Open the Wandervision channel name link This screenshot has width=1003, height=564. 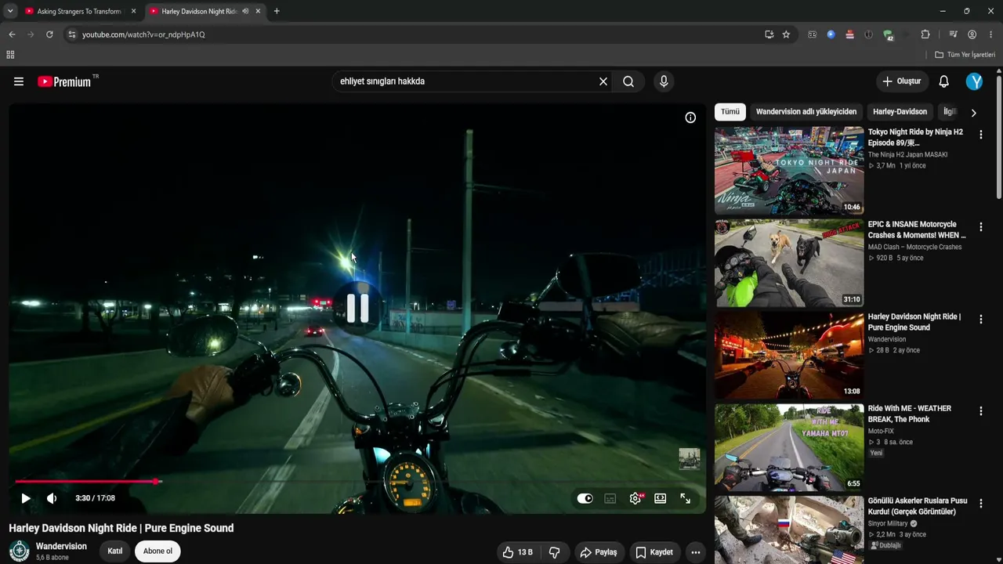coord(61,546)
